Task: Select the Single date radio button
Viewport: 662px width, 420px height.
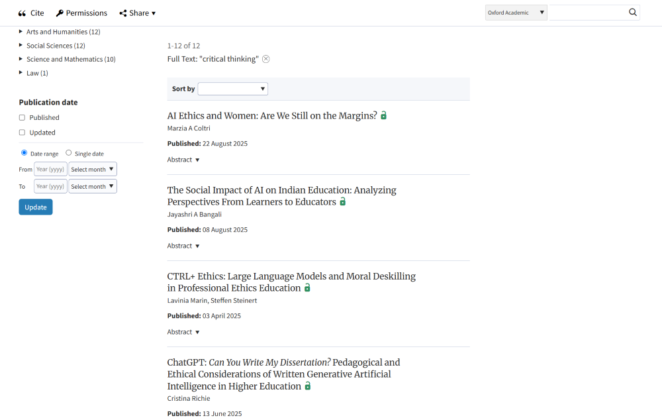Action: (x=68, y=152)
